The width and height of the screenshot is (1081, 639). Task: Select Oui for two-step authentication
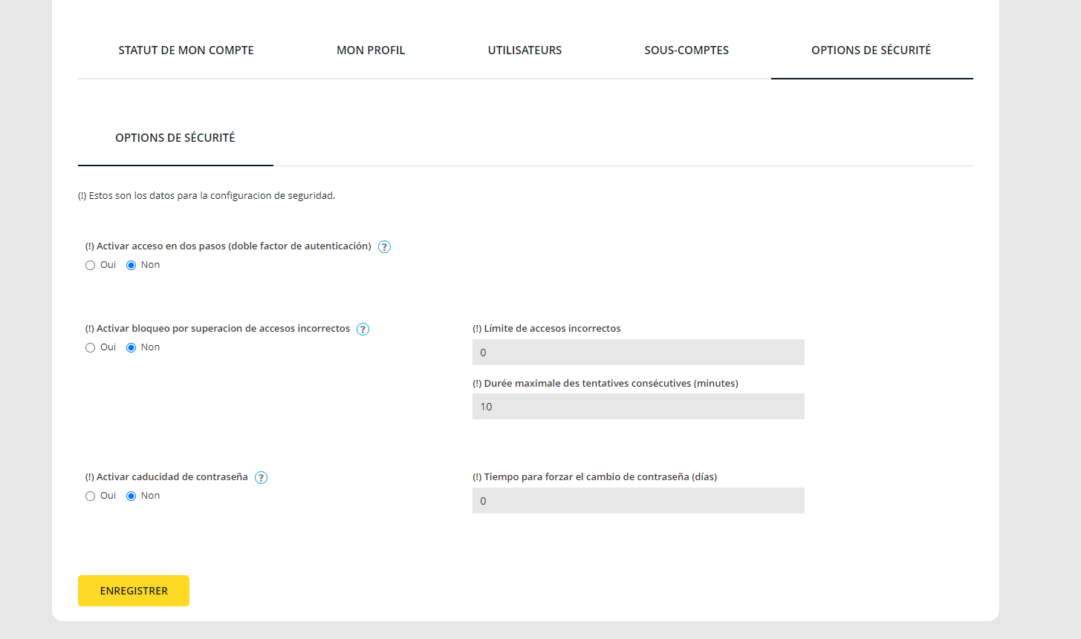[x=91, y=266]
